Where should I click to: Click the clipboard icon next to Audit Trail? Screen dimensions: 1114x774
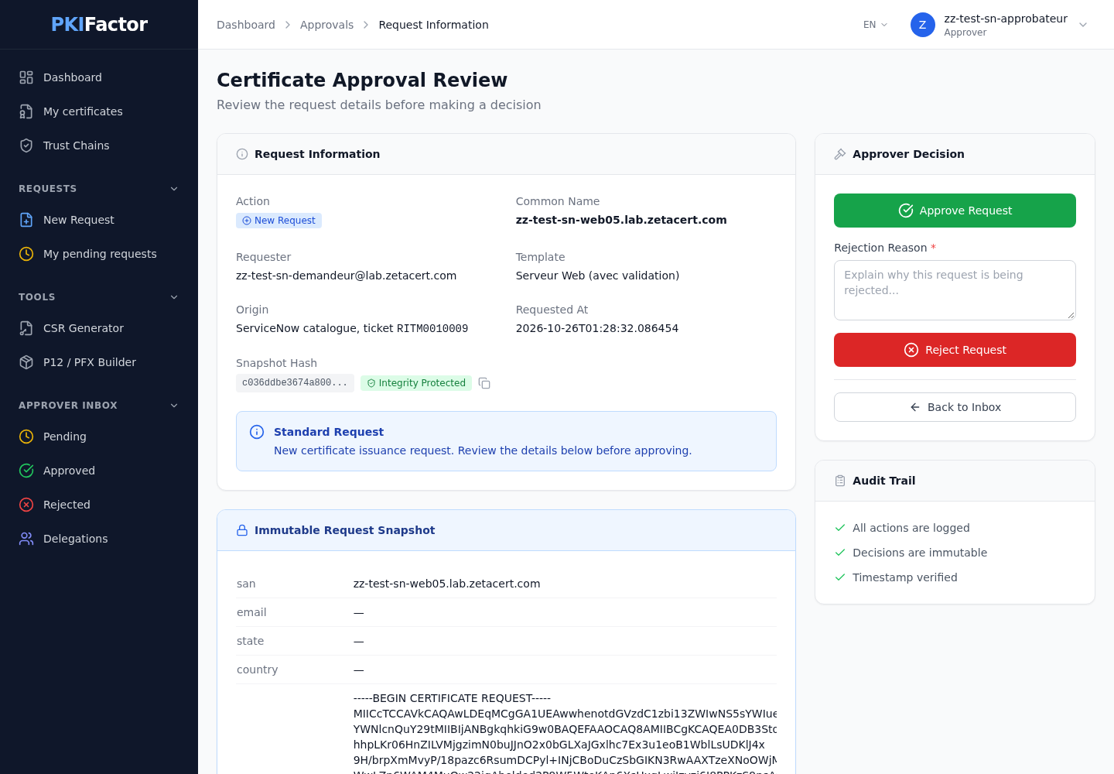840,481
